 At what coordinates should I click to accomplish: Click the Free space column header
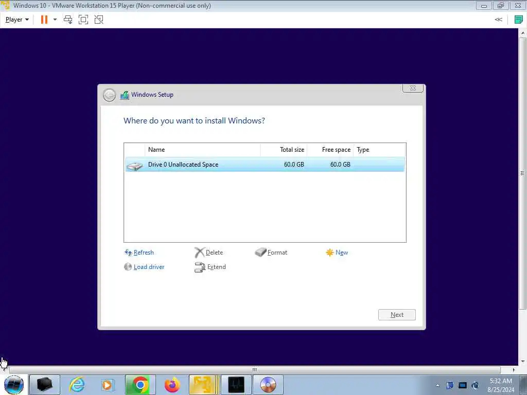tap(330, 150)
